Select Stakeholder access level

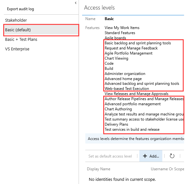tap(16, 20)
